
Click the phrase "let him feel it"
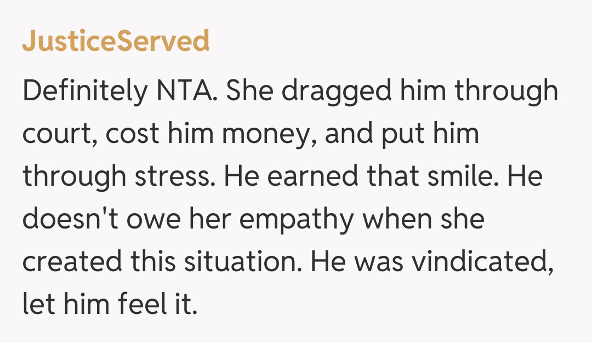tap(109, 305)
